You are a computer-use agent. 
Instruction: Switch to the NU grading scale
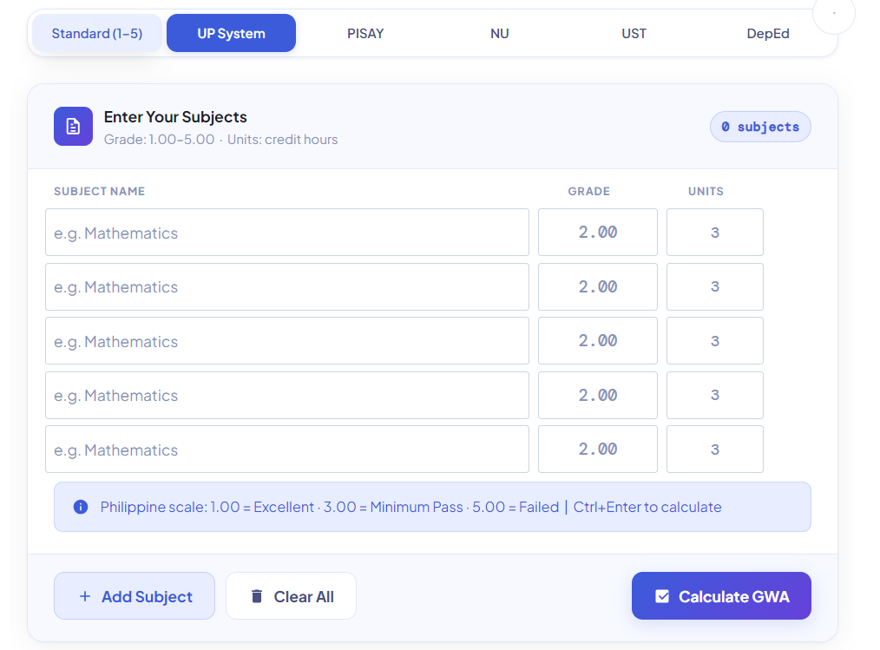pyautogui.click(x=500, y=33)
